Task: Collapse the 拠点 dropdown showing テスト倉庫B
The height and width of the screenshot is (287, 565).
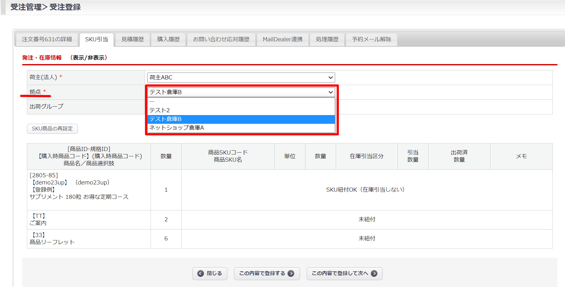Action: [241, 92]
